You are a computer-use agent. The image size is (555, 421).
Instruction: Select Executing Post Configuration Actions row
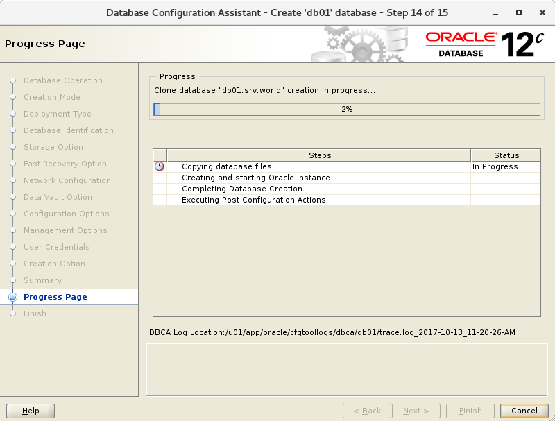[347, 200]
